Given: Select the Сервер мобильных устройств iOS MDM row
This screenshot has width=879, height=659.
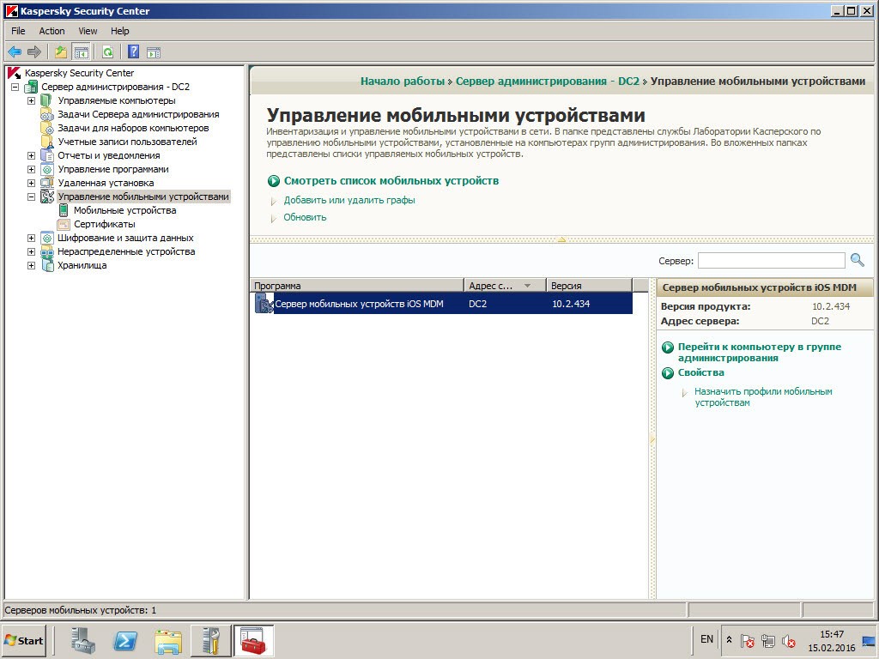Looking at the screenshot, I should 442,304.
